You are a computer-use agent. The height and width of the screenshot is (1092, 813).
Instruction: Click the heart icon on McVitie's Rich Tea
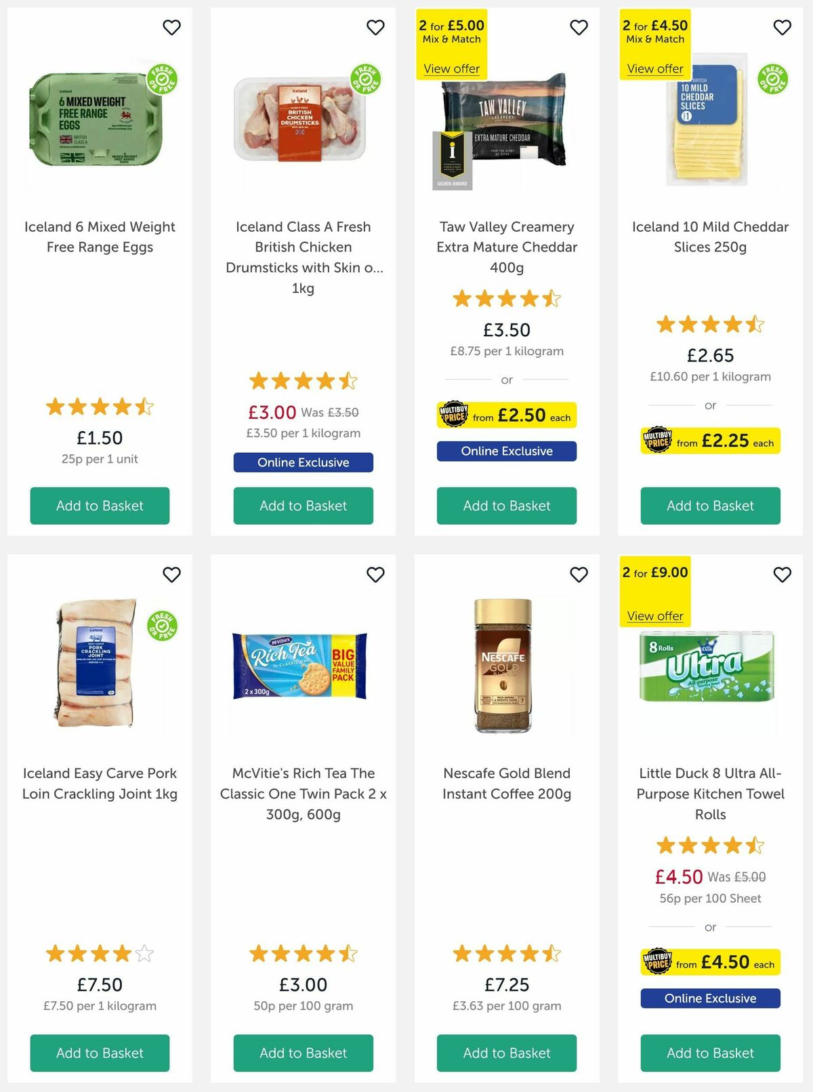[375, 573]
